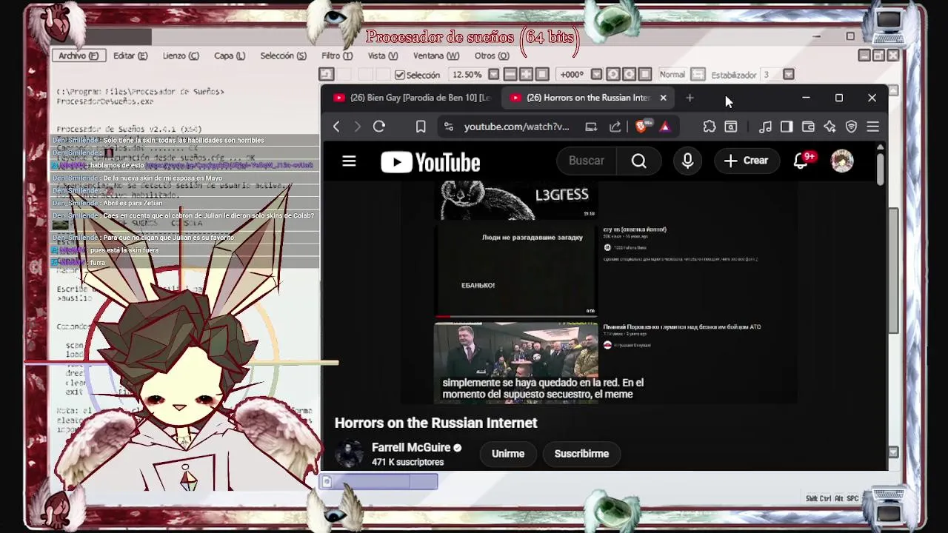Open the Otros menu
The width and height of the screenshot is (948, 533).
coord(492,56)
